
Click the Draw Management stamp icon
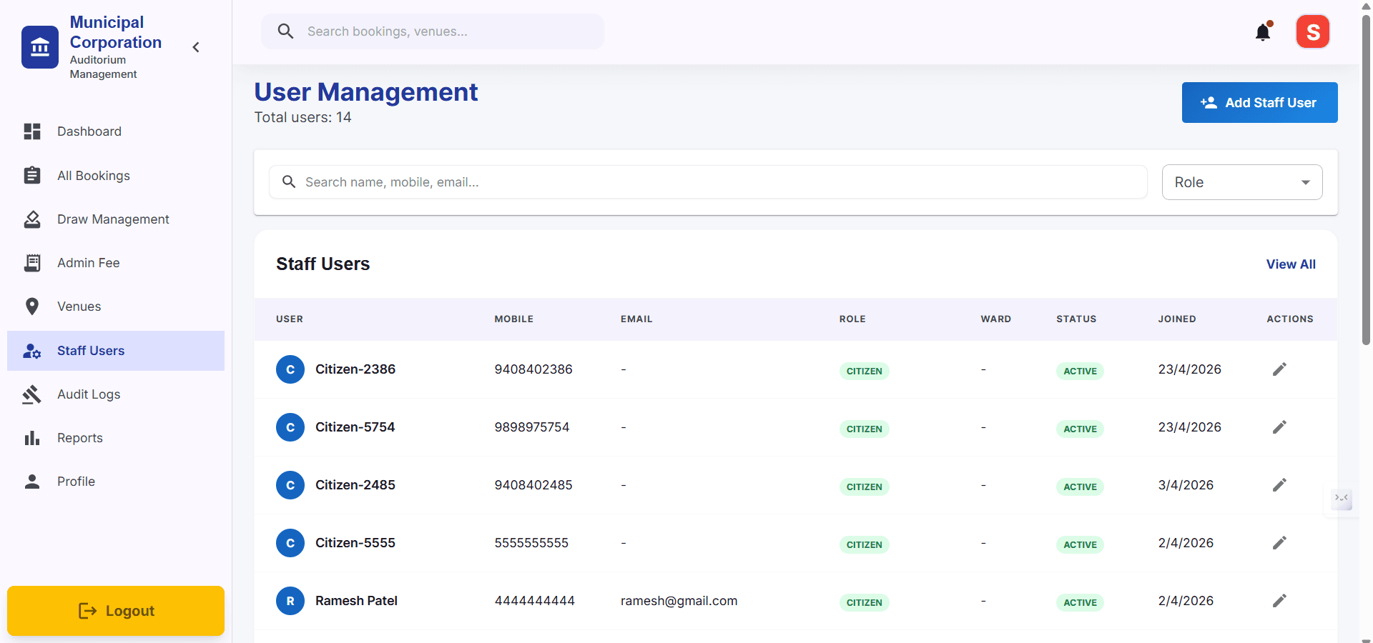(x=32, y=219)
